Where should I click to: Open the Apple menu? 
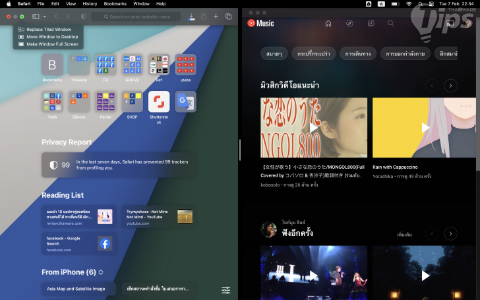click(x=9, y=4)
